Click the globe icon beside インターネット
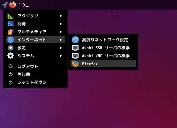The height and width of the screenshot is (128, 177). click(x=11, y=40)
